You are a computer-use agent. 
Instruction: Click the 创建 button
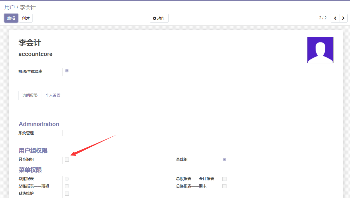pos(26,18)
